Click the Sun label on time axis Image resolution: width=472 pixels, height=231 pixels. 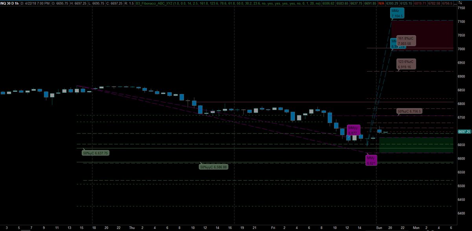coord(380,227)
